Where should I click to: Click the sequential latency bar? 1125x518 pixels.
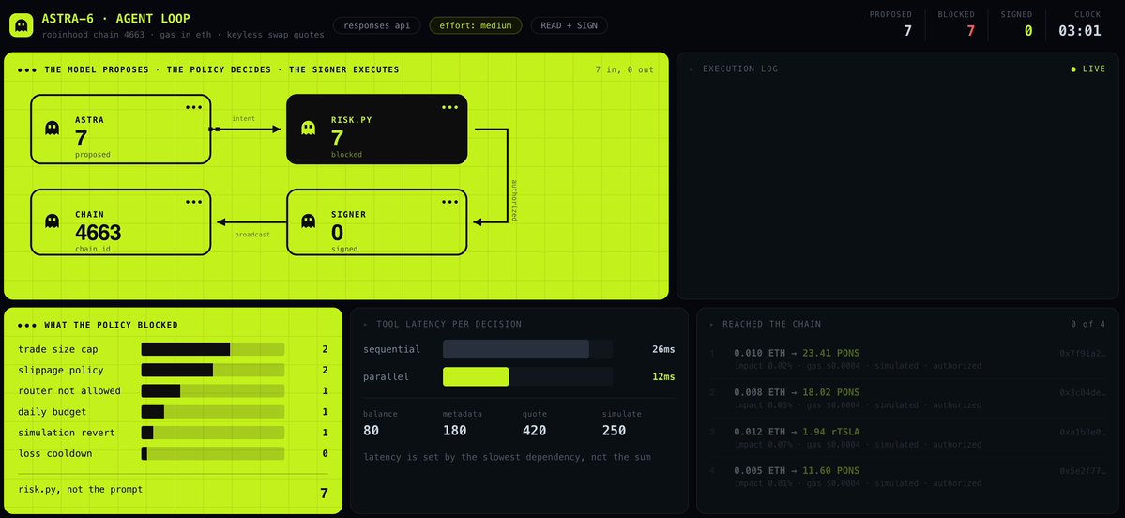527,349
